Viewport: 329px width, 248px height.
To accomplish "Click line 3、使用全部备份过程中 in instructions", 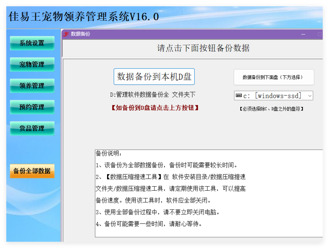I will tap(158, 212).
